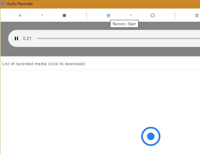Start recording with the light blue circle
This screenshot has width=200, height=154.
point(109,15)
